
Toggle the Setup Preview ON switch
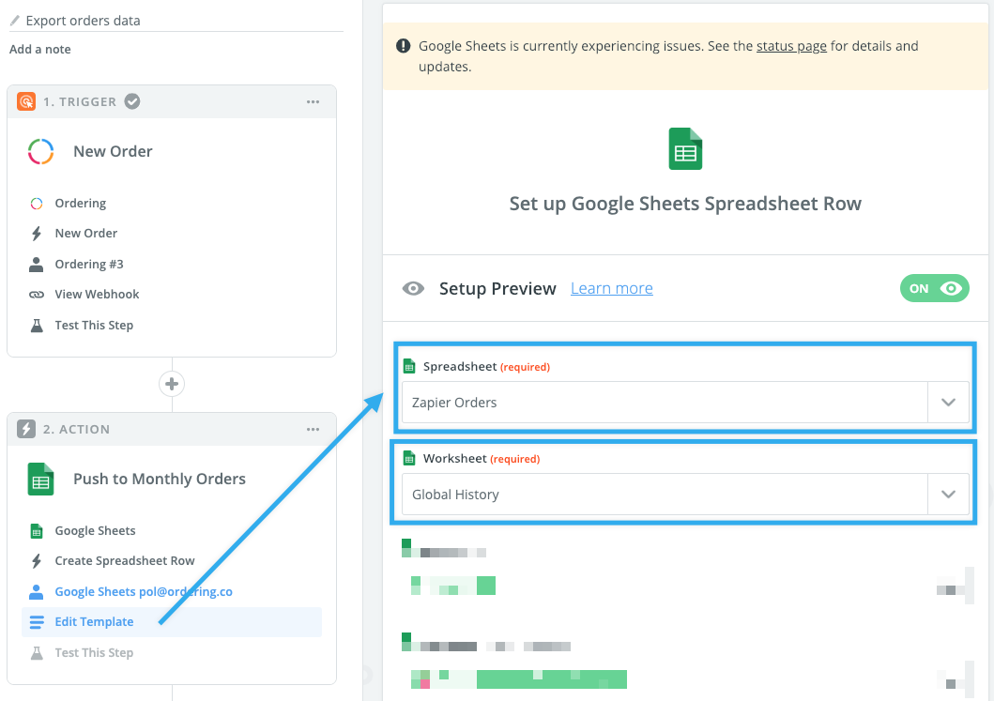(x=935, y=288)
